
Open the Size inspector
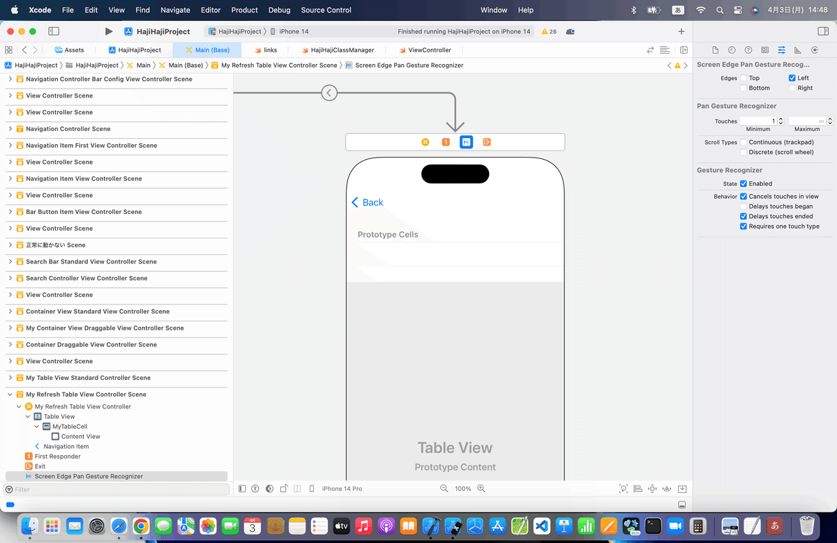[x=798, y=50]
